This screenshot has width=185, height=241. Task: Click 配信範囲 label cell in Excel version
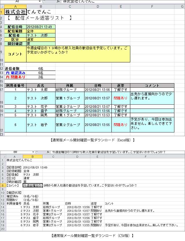(15, 31)
